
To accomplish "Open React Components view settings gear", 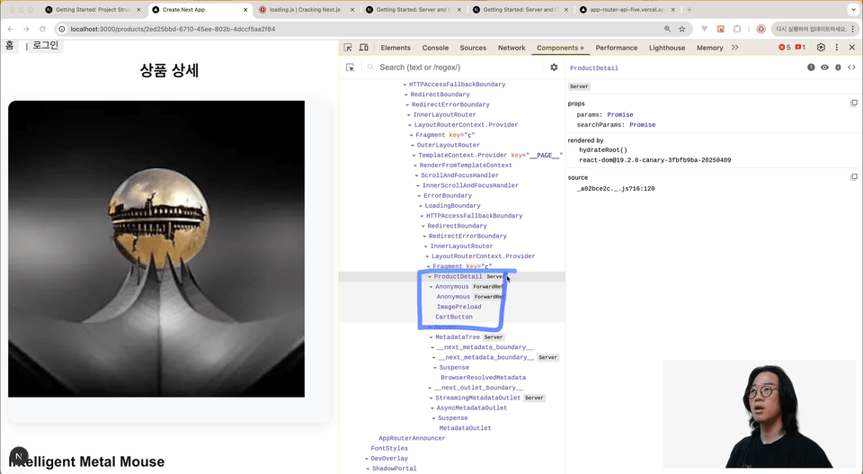I will (554, 67).
